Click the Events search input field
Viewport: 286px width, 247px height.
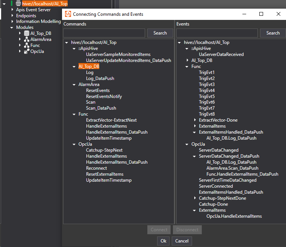tap(217, 33)
